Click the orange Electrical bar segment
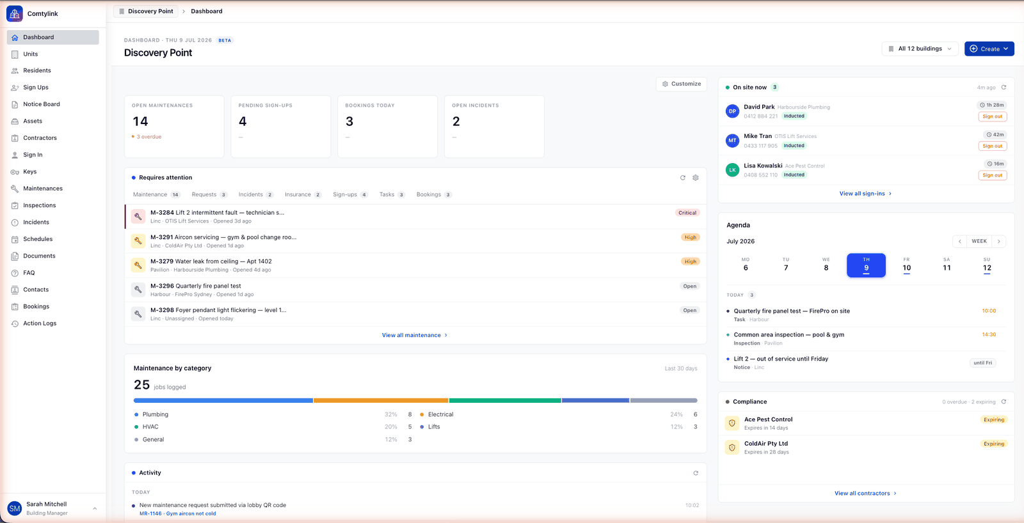The height and width of the screenshot is (523, 1024). point(381,400)
